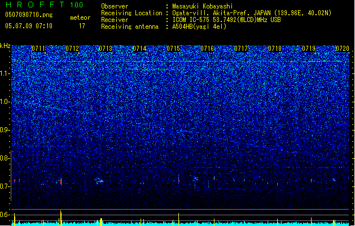355x226 pixels.
Task: Click the 0717 time marker
Action: pyautogui.click(x=241, y=49)
